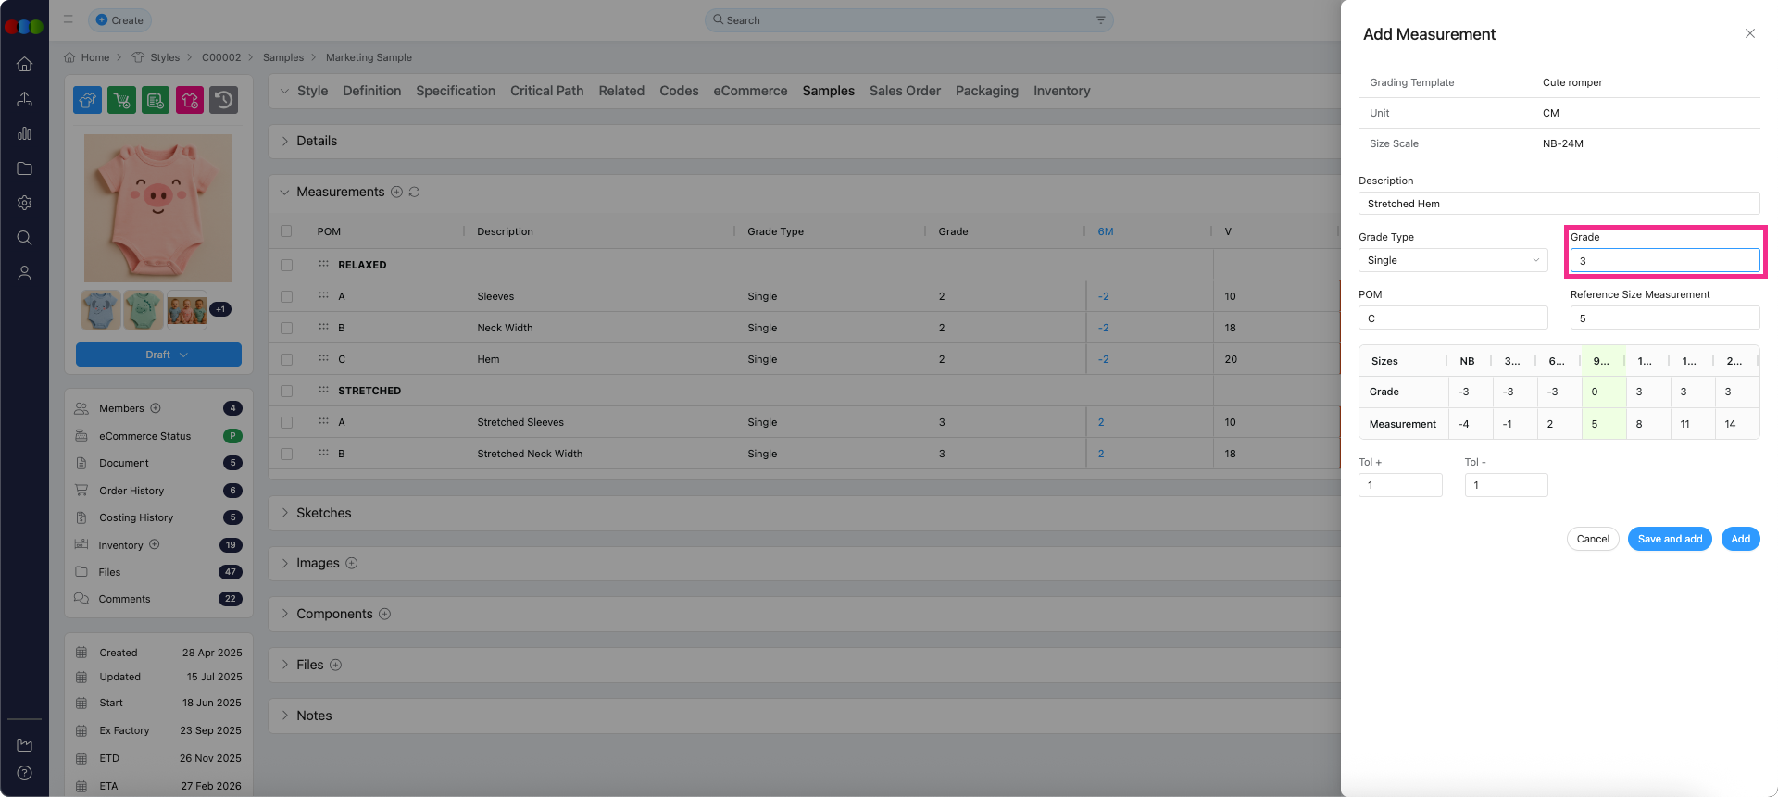The image size is (1778, 797).
Task: Select the Stretched Neck Width row checkbox
Action: pyautogui.click(x=286, y=455)
